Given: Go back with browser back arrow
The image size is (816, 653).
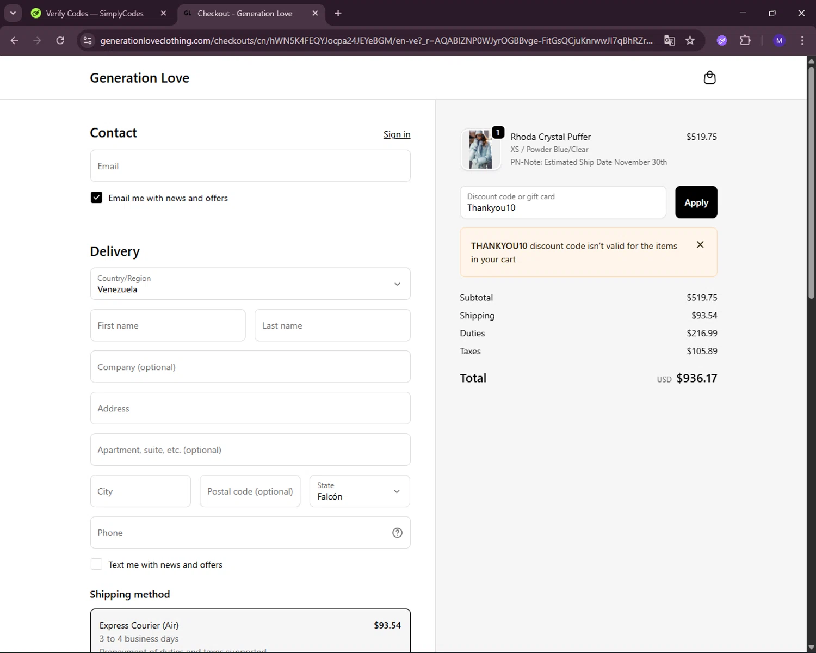Looking at the screenshot, I should coord(15,40).
